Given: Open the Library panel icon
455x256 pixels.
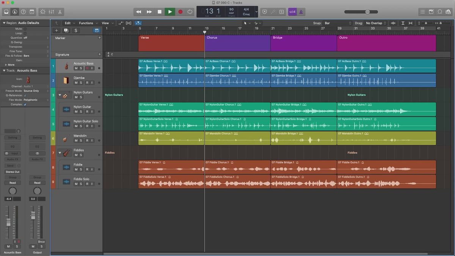Looking at the screenshot, I should click(x=6, y=12).
